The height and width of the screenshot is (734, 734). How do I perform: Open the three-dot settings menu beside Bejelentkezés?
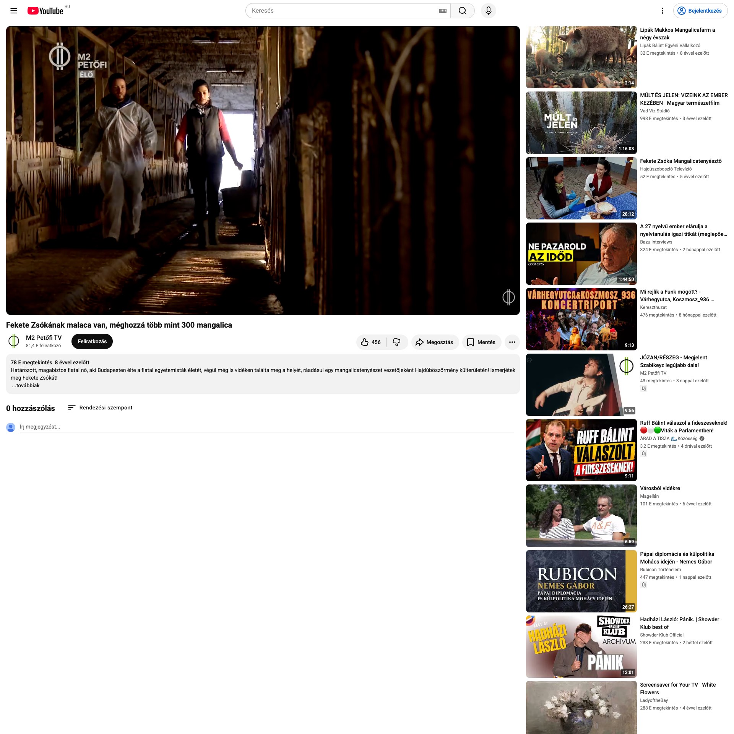point(663,11)
